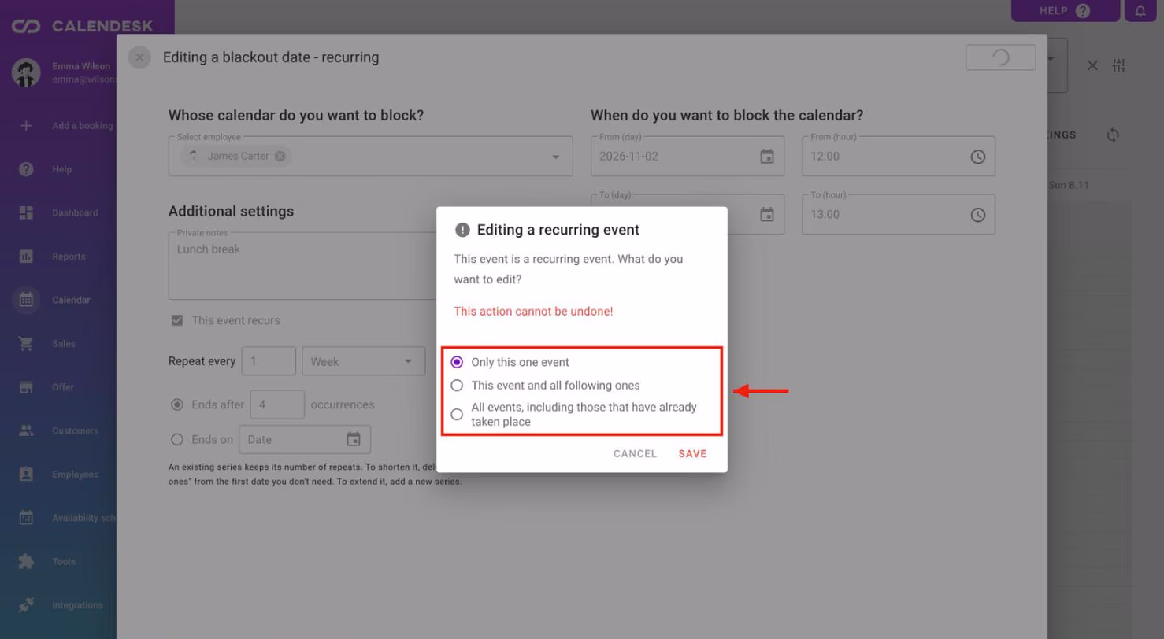Open the From (hour) clock picker icon
The image size is (1164, 639).
pos(978,157)
